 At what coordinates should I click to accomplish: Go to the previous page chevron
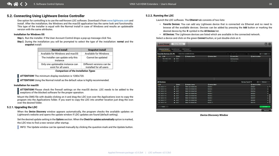pyautogui.click(x=21, y=4)
